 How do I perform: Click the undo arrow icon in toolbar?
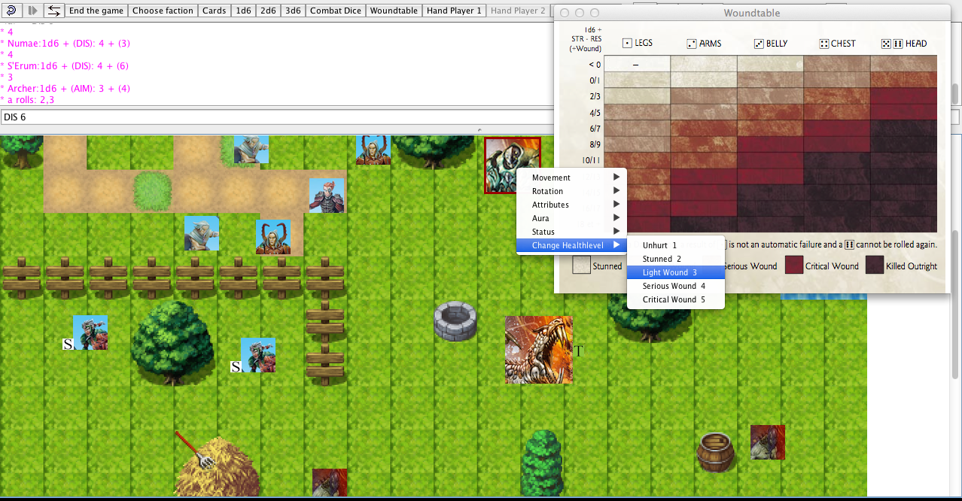(11, 11)
